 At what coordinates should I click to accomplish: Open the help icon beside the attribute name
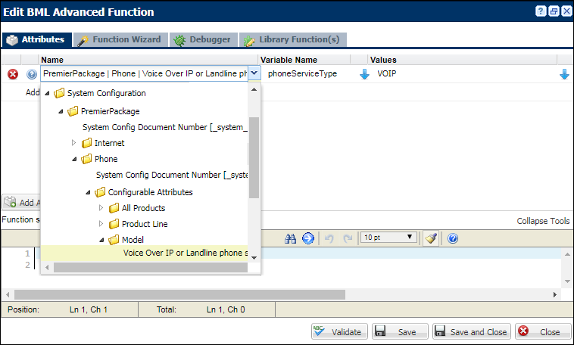point(32,74)
